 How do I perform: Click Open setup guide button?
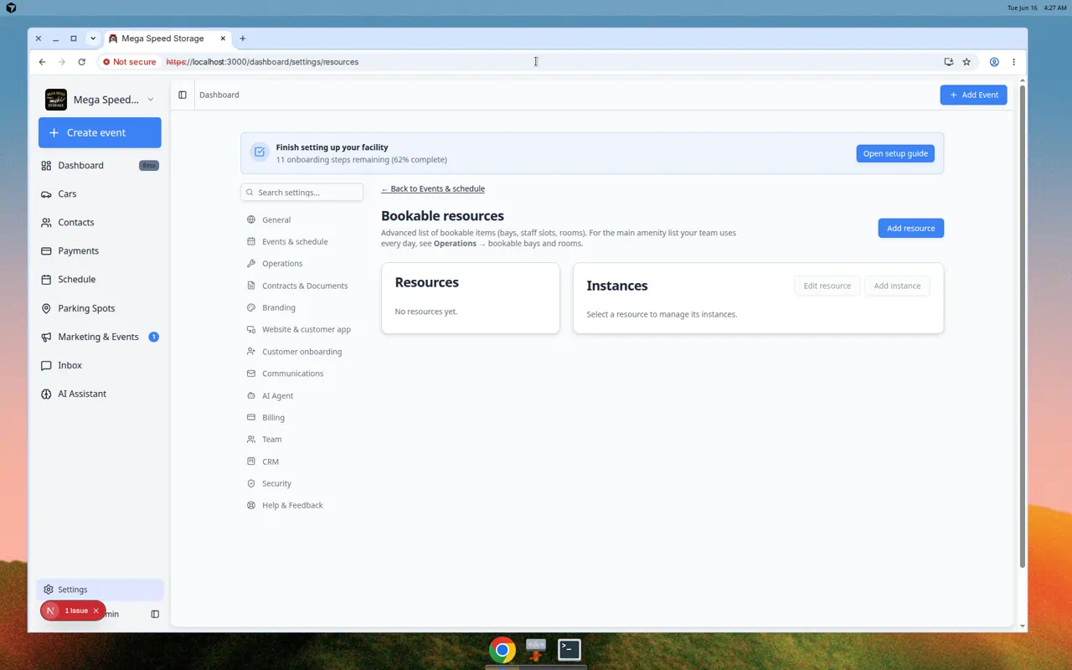point(895,153)
